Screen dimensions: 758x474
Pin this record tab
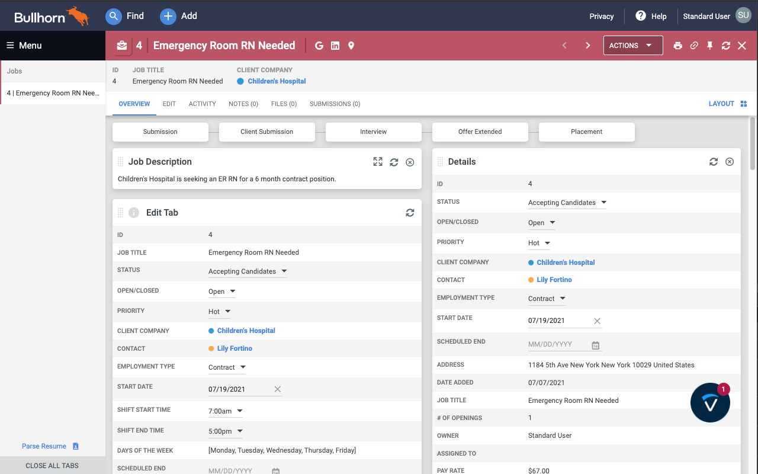[x=710, y=46]
